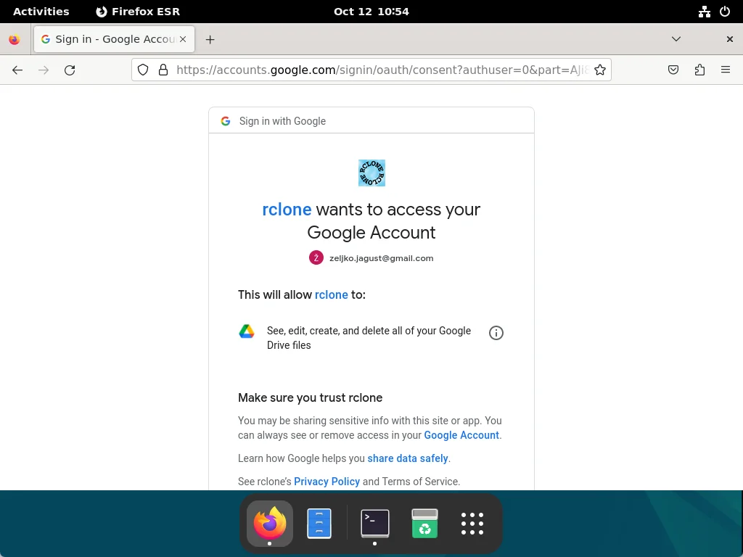743x557 pixels.
Task: Open Firefox View pinned icon
Action: pyautogui.click(x=15, y=40)
